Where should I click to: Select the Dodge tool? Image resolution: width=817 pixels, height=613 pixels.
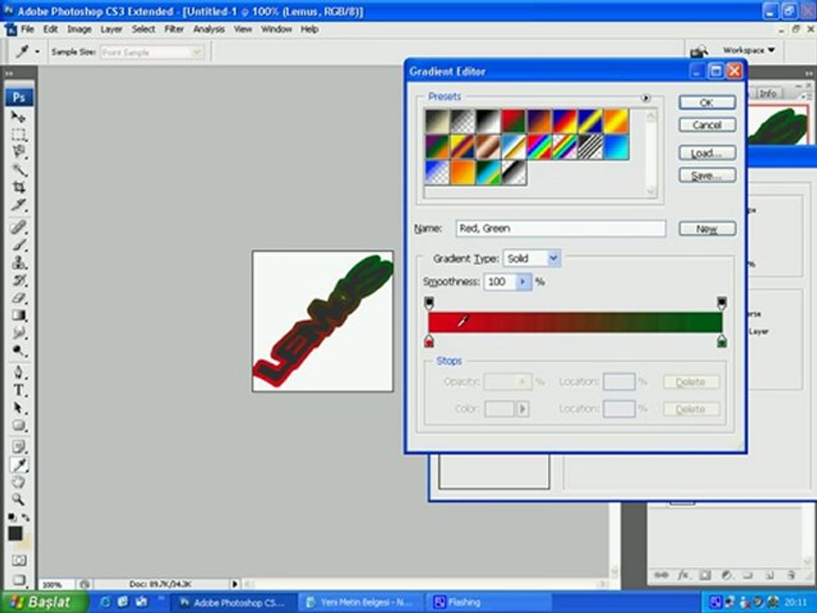[19, 350]
